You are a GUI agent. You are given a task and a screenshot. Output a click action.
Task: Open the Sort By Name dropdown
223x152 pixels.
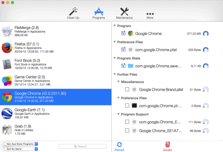21,149
